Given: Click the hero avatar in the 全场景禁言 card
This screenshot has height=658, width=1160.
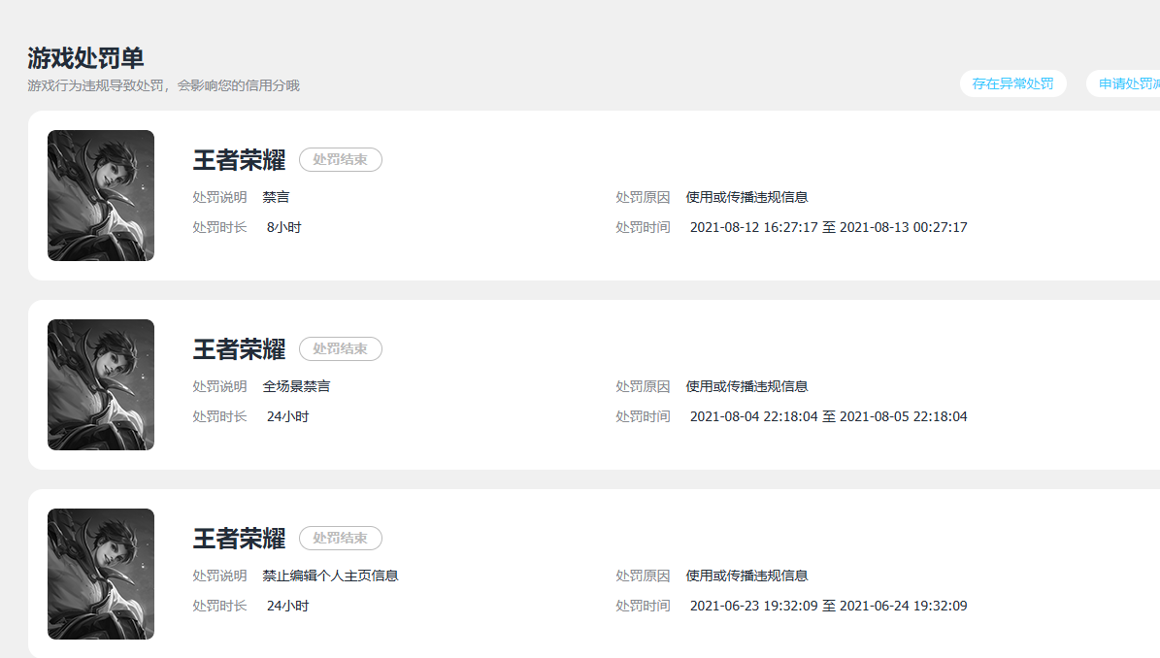Looking at the screenshot, I should 101,384.
